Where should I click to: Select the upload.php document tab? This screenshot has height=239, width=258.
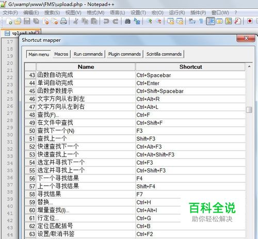(21, 33)
